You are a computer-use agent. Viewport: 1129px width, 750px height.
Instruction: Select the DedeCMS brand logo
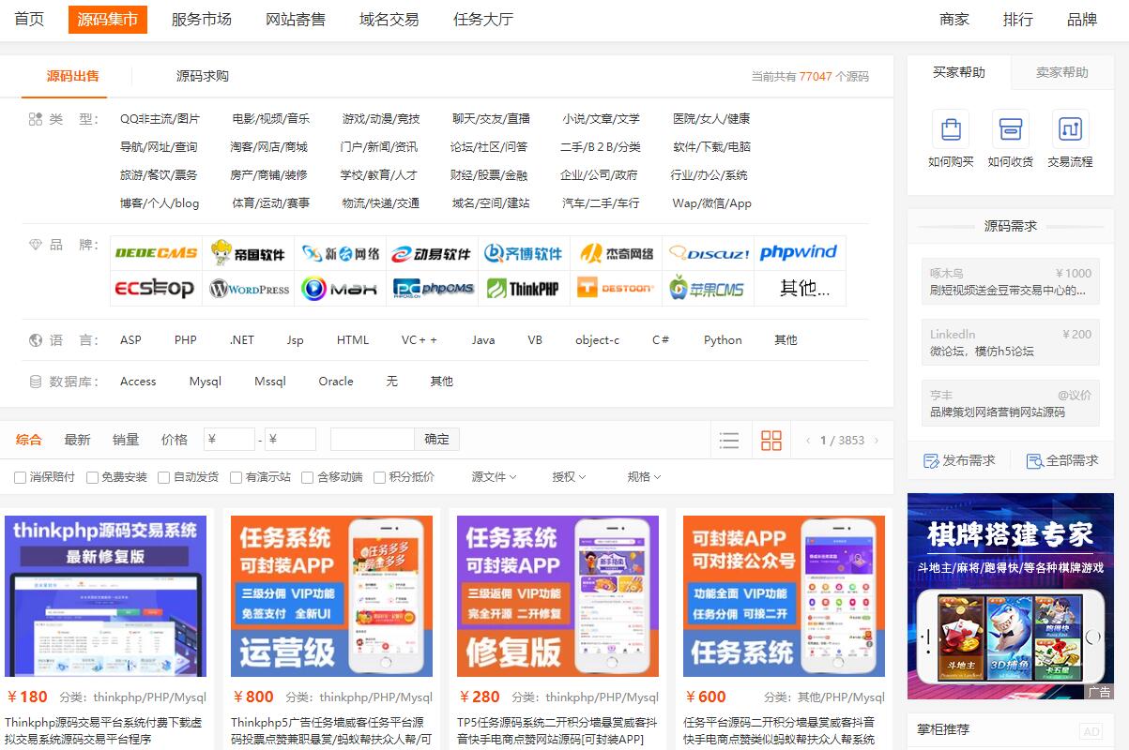[x=156, y=253]
